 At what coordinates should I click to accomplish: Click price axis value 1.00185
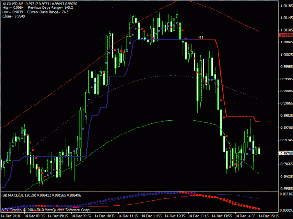(286, 6)
